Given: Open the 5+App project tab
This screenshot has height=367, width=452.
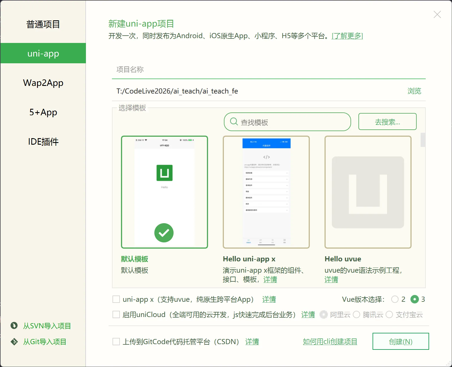Looking at the screenshot, I should (43, 112).
